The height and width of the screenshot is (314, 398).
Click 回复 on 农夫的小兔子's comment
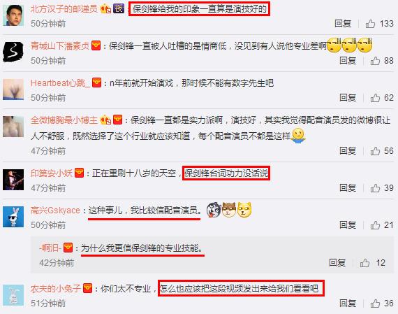348,304
